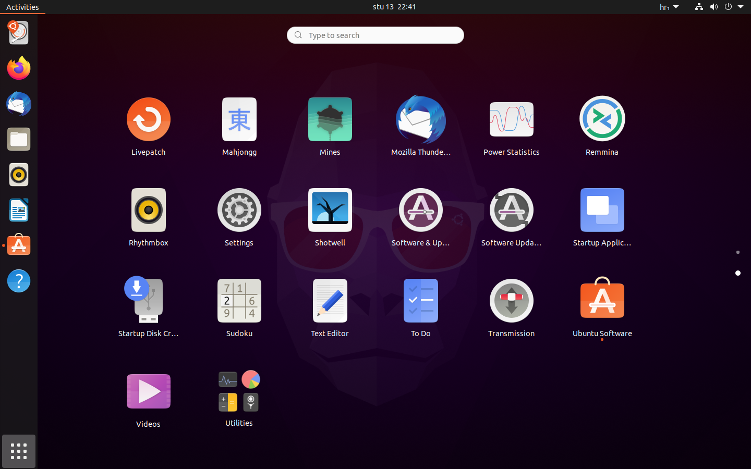
Task: Open the Sudoku game
Action: coord(239,307)
